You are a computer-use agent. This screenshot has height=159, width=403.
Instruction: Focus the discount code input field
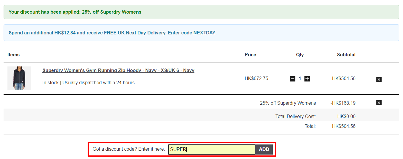[x=212, y=150]
